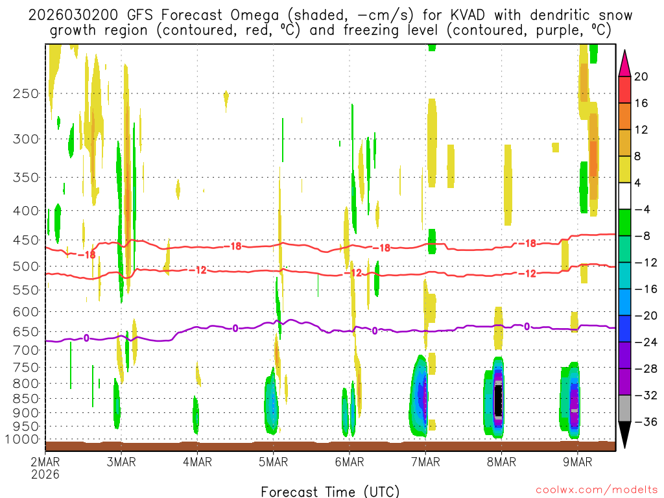Screen dimensions: 664x498
Task: Click the 750 pressure level label
Action: [25, 368]
